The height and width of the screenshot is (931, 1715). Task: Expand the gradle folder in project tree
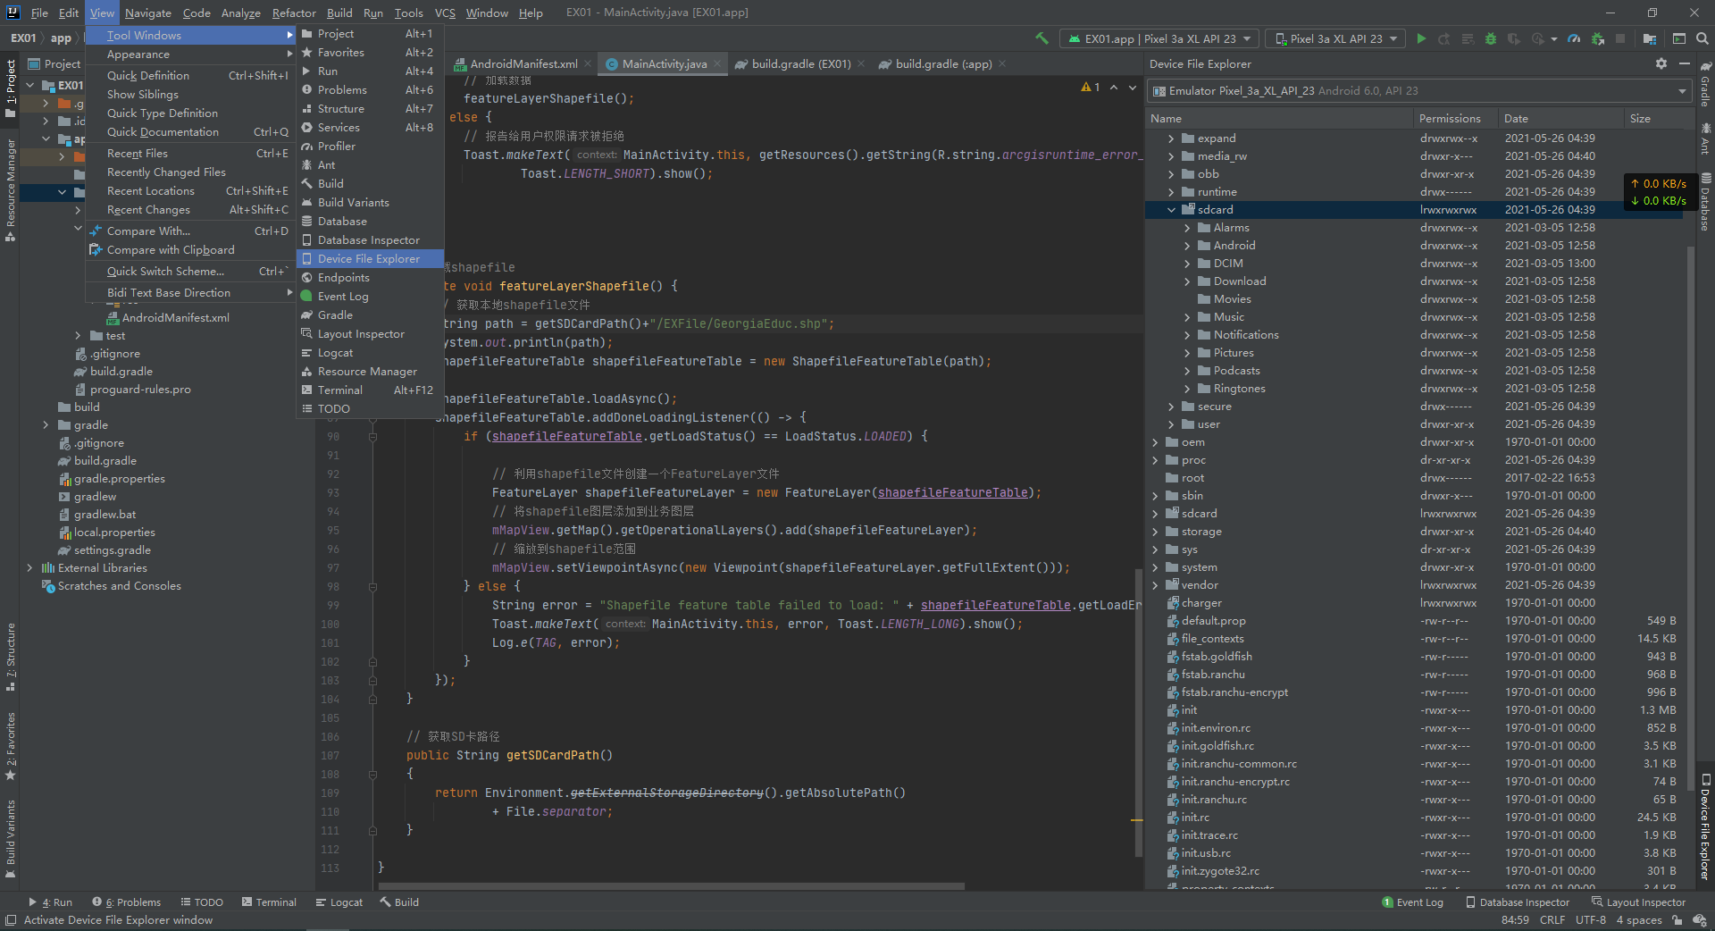[46, 425]
